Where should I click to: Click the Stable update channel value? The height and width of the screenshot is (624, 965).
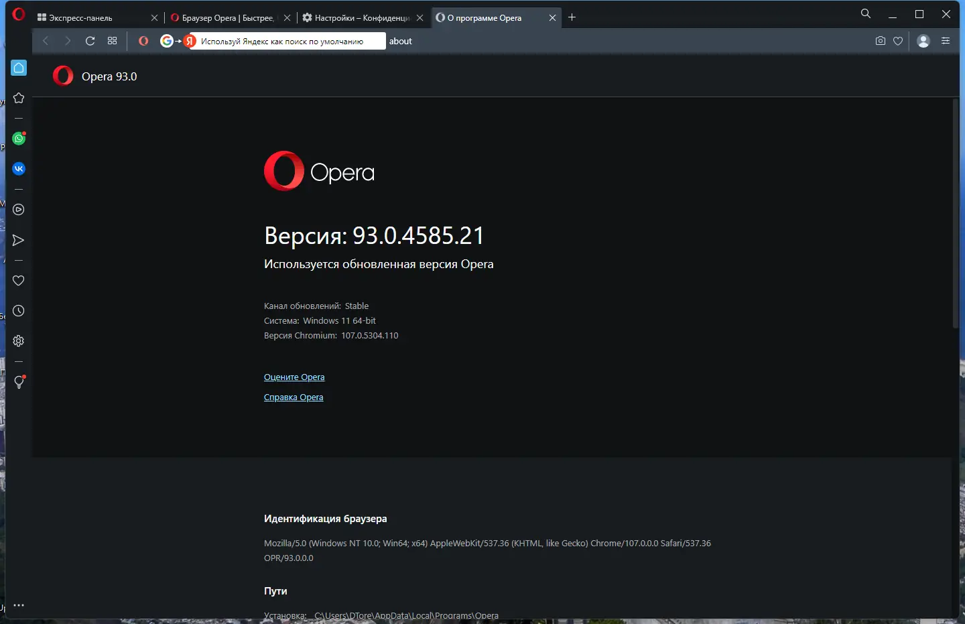[x=357, y=306]
